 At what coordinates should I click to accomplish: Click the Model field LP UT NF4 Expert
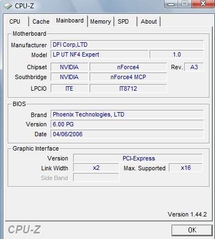point(100,54)
